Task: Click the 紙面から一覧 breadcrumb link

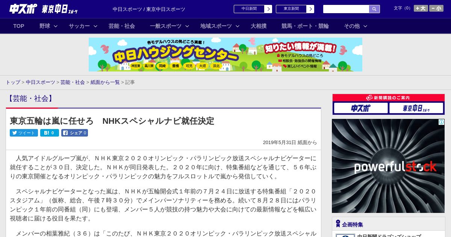Action: click(105, 82)
